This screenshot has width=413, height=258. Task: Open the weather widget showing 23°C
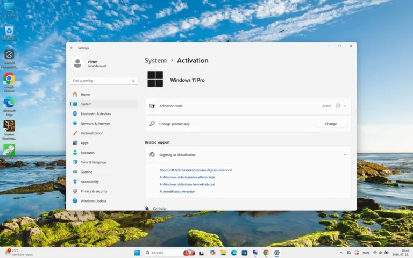tap(19, 253)
